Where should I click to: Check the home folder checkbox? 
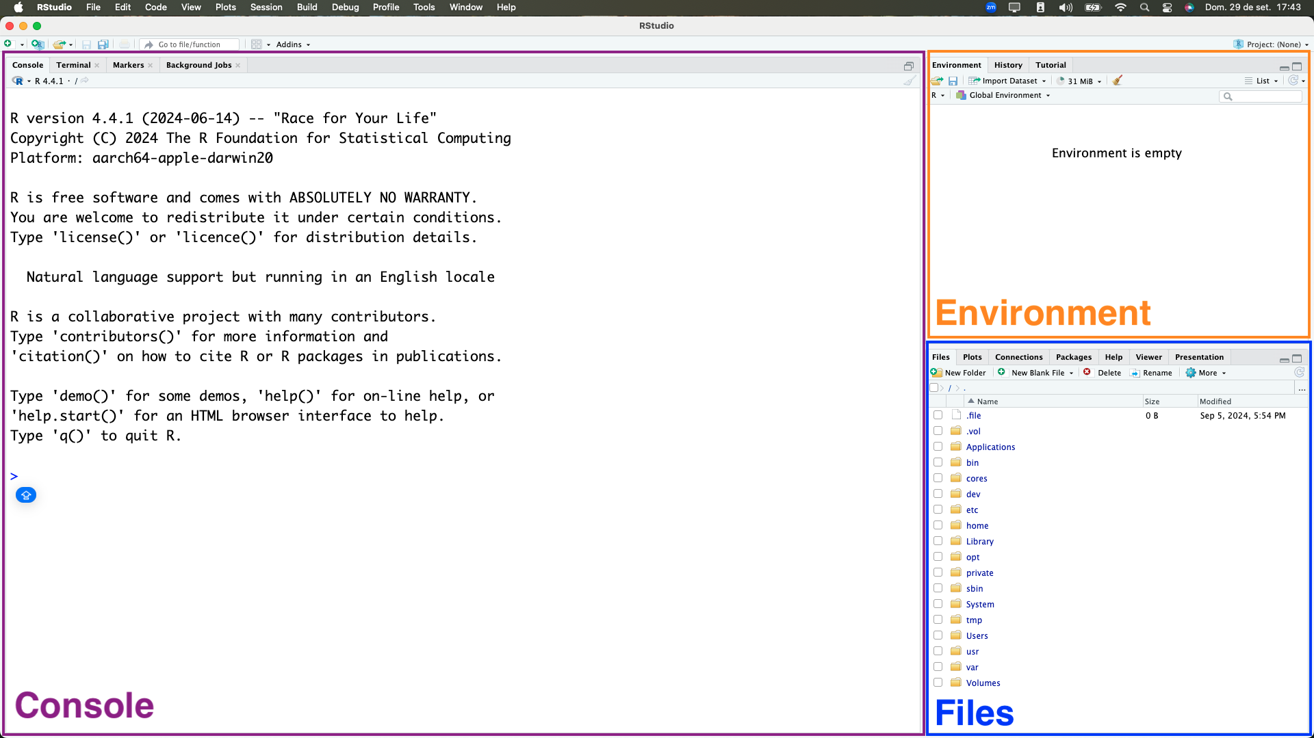[x=938, y=525]
